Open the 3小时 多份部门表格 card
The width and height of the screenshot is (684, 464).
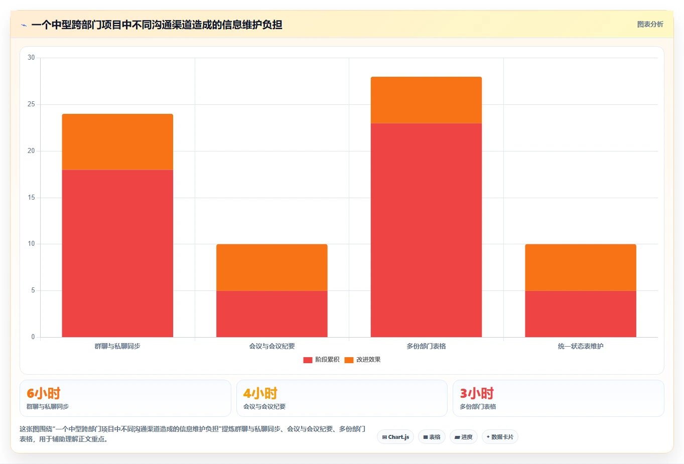[558, 398]
